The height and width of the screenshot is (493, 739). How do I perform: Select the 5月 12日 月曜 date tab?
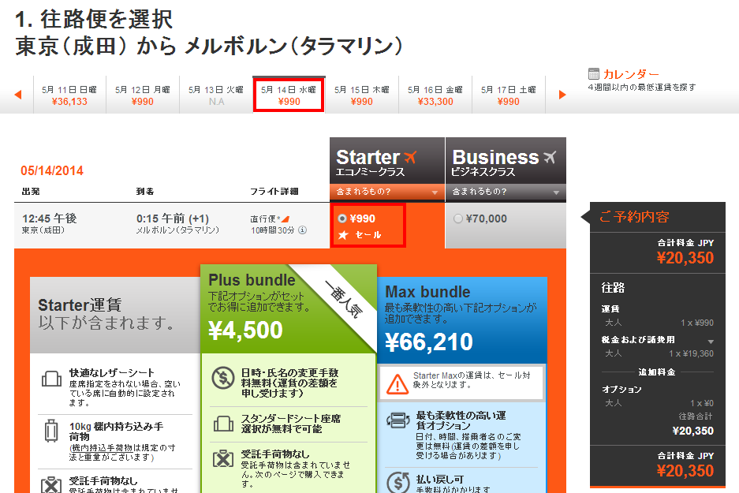click(x=142, y=95)
